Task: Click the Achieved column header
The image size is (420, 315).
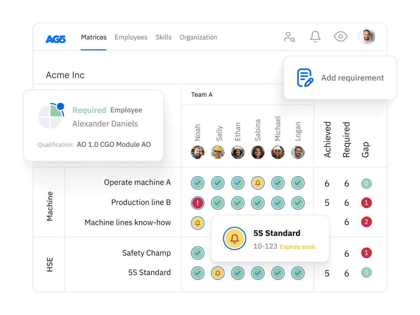Action: click(327, 139)
